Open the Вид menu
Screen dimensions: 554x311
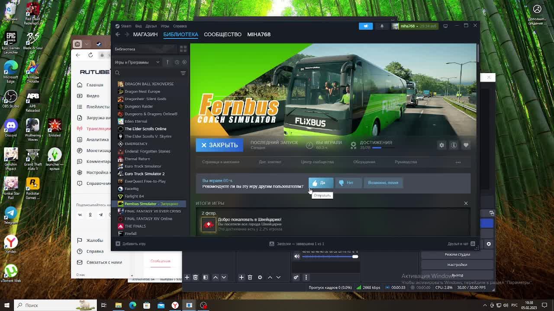(138, 26)
